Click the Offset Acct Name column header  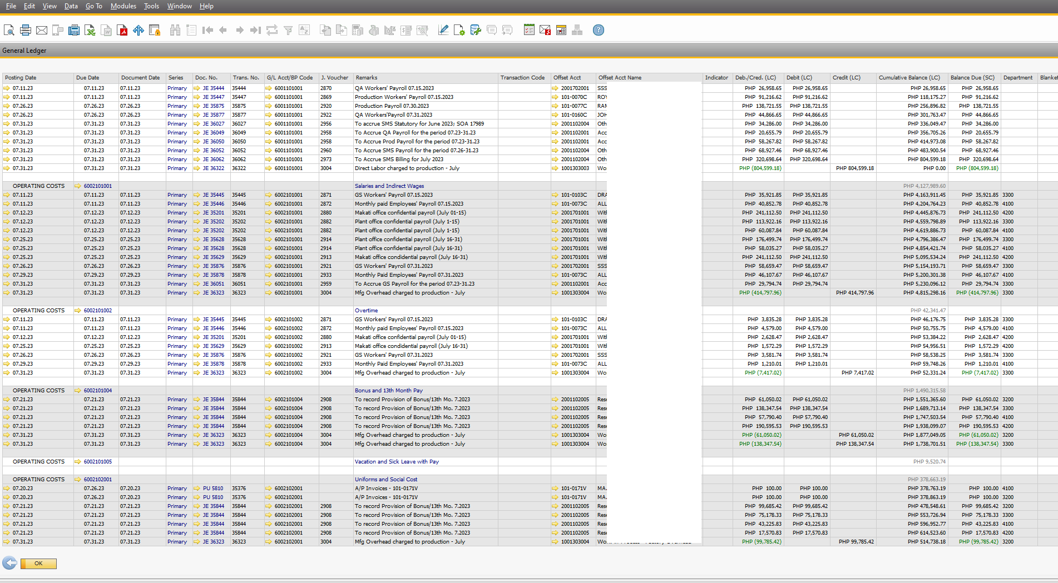coord(649,78)
